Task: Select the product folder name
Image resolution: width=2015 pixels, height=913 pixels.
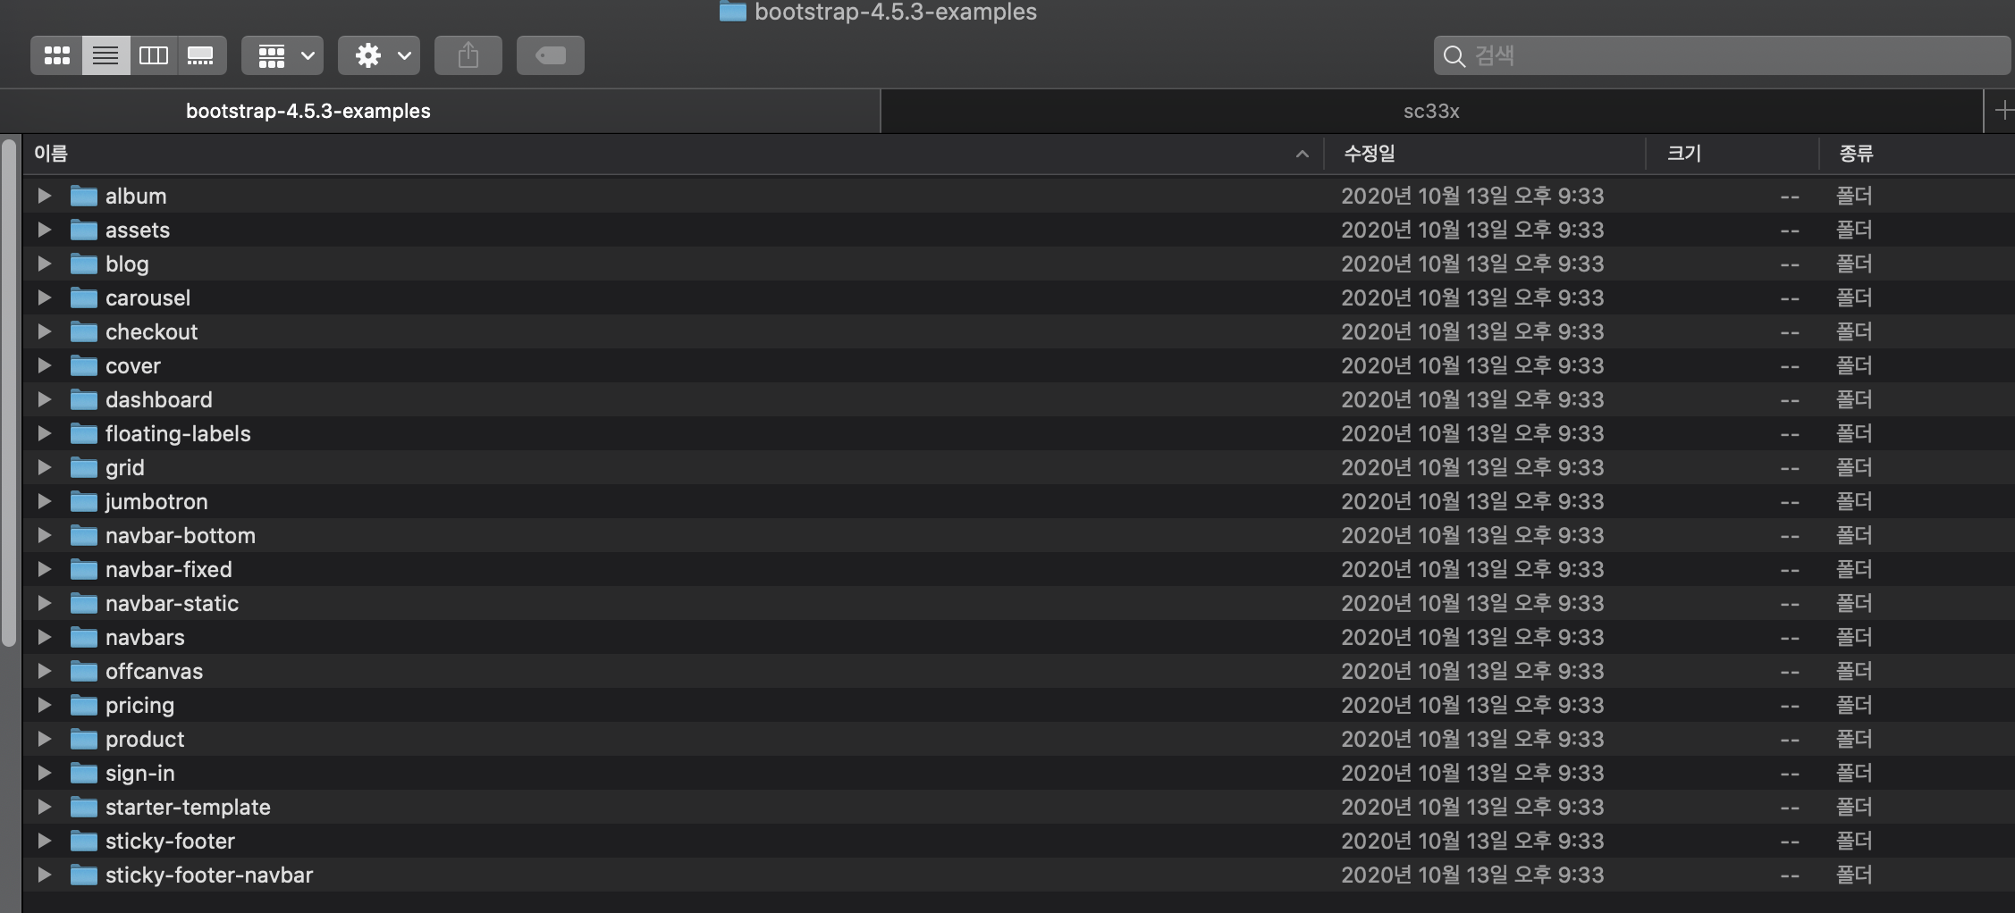Action: [x=145, y=740]
